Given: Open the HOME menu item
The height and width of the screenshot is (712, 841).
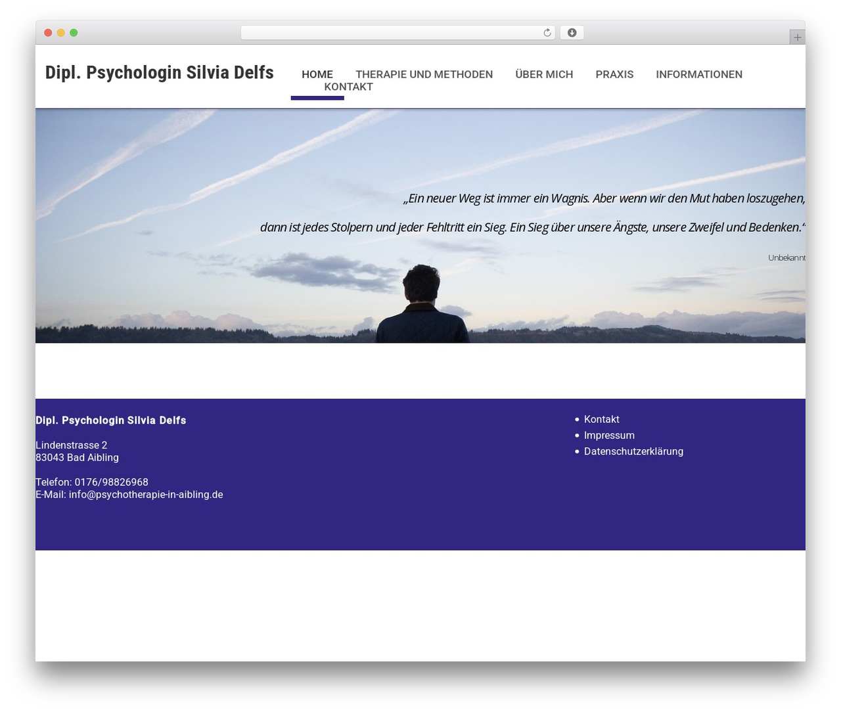Looking at the screenshot, I should pyautogui.click(x=317, y=74).
